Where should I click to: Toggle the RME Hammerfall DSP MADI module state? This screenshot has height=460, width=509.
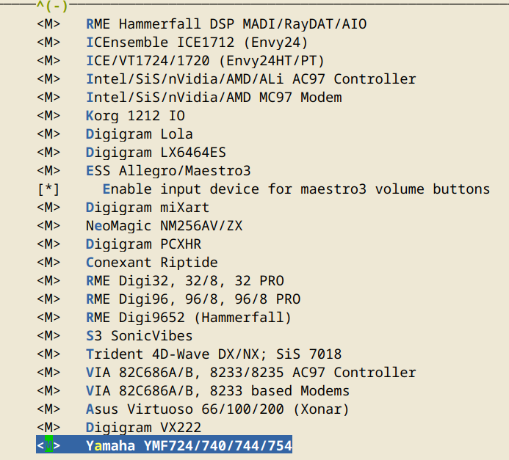click(x=48, y=24)
